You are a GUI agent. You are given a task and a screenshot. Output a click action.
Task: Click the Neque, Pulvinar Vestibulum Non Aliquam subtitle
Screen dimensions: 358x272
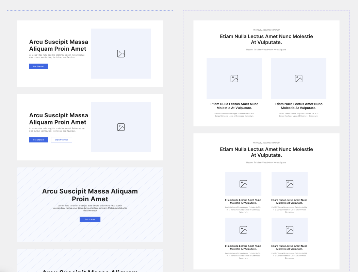pos(266,49)
